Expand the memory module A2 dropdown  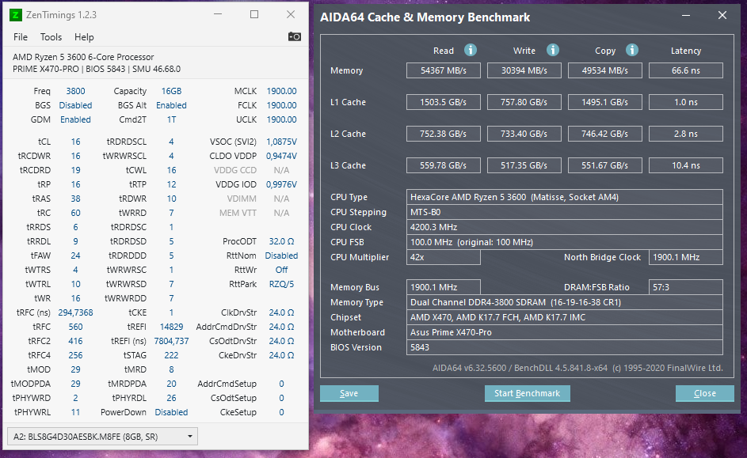[102, 437]
